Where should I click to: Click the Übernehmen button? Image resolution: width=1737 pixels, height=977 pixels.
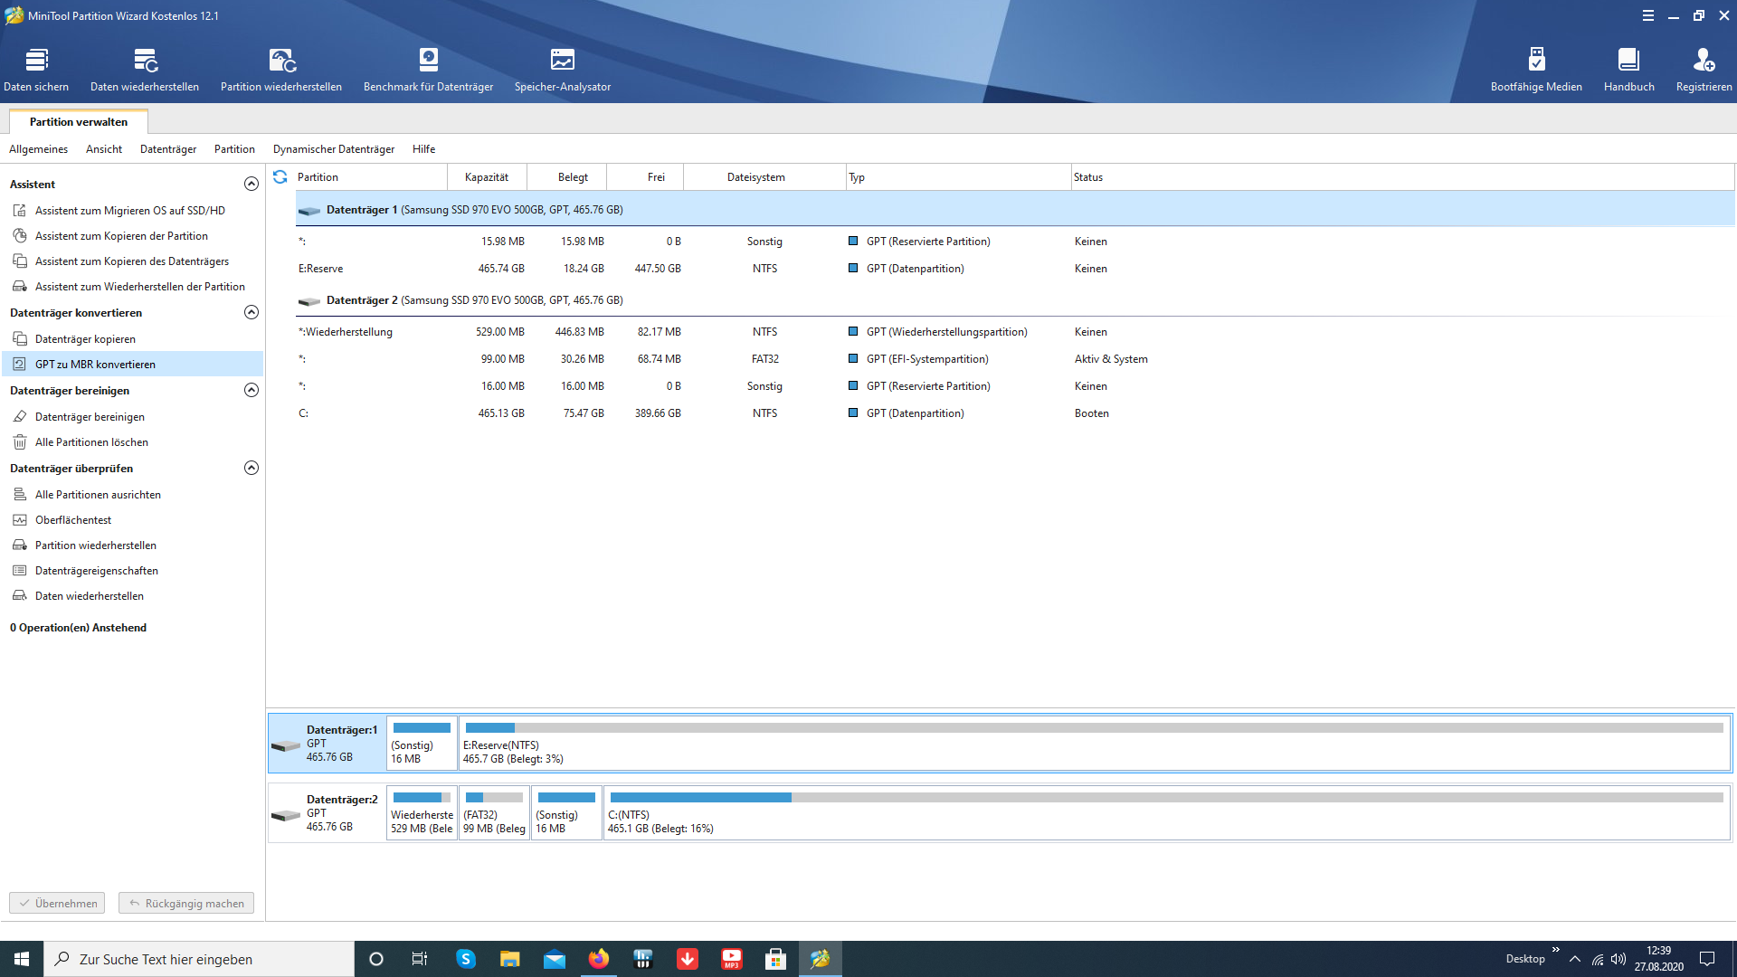click(x=57, y=903)
